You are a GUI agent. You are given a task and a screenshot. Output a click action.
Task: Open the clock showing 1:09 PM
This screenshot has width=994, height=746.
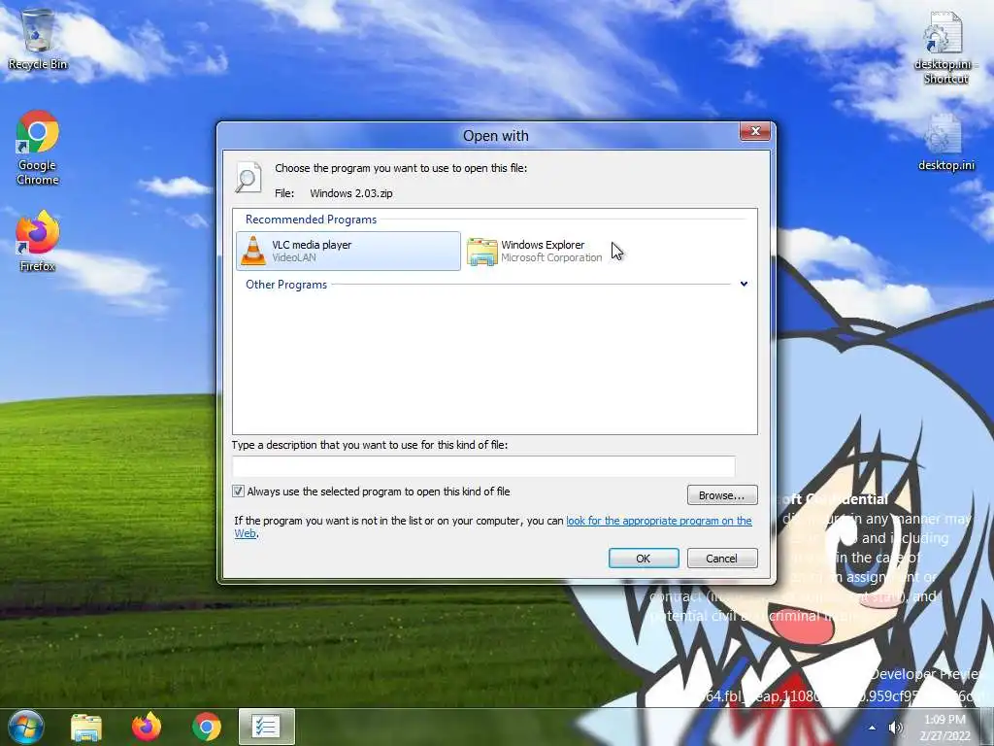coord(945,728)
